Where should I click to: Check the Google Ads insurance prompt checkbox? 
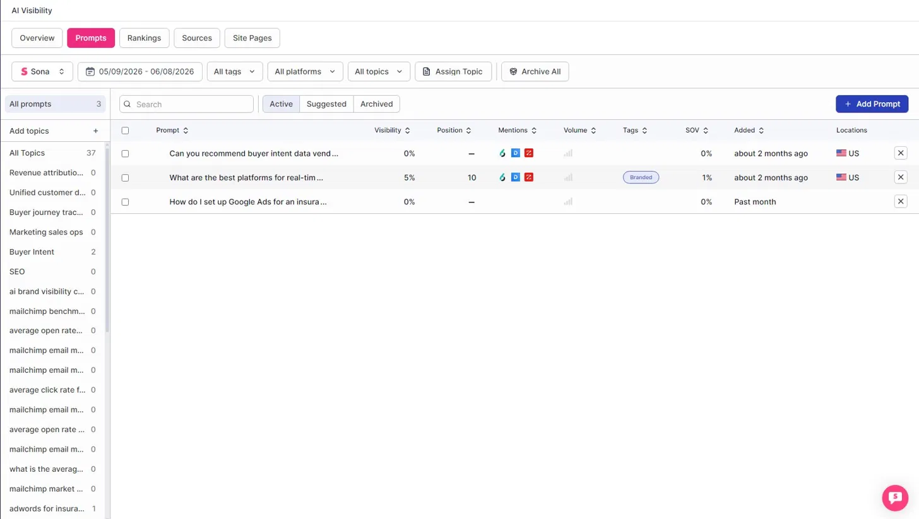click(x=125, y=202)
